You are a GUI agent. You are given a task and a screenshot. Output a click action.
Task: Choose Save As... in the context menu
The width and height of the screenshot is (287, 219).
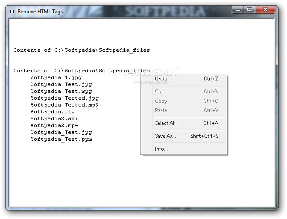(184, 136)
